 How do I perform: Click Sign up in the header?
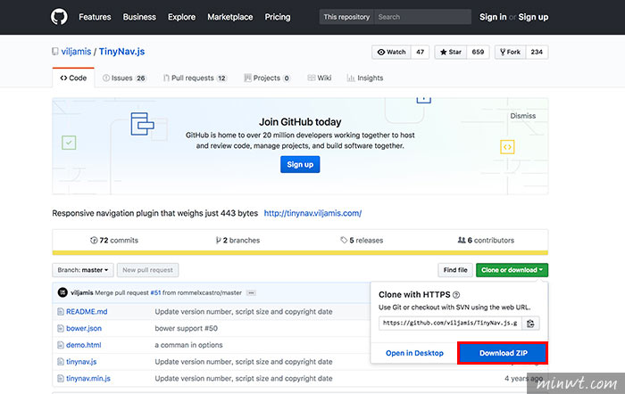[x=533, y=17]
